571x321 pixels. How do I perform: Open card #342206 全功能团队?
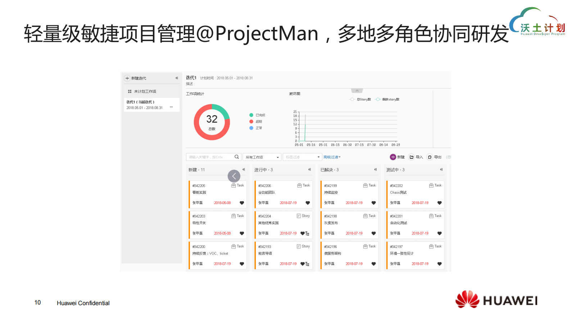pyautogui.click(x=283, y=194)
